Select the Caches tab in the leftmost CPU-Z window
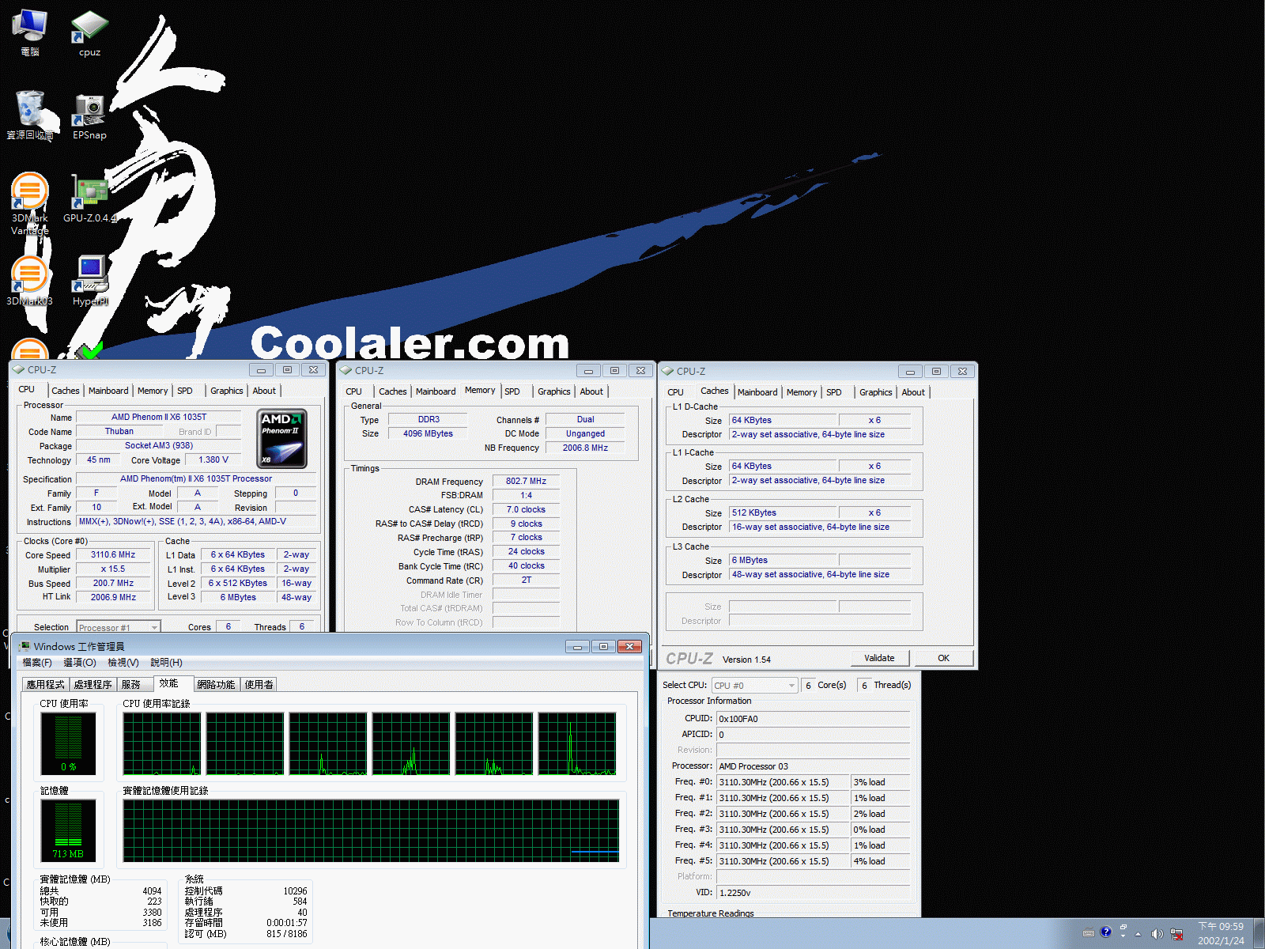Viewport: 1265px width, 949px height. coord(66,391)
